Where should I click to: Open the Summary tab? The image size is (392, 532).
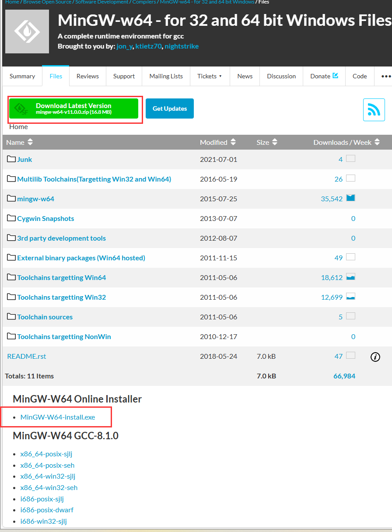pos(22,76)
